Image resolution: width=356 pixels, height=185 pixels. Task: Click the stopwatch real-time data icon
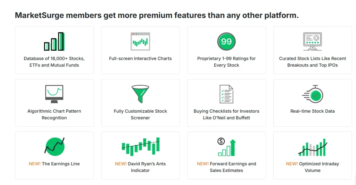tap(313, 94)
